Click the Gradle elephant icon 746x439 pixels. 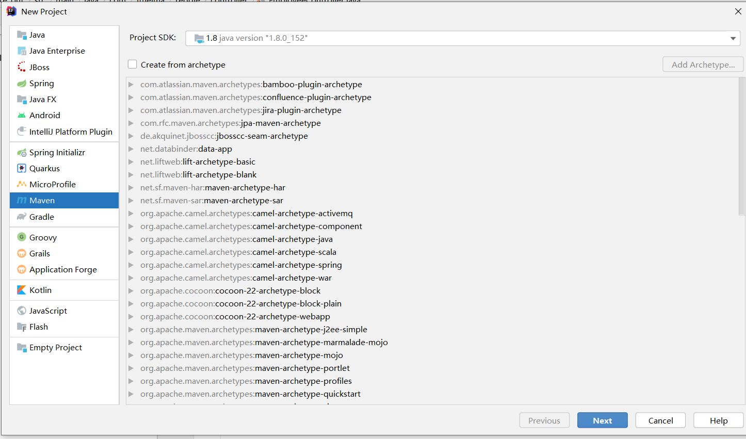[22, 217]
